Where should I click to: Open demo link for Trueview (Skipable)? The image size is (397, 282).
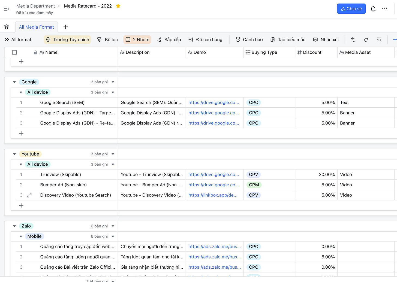pos(214,174)
